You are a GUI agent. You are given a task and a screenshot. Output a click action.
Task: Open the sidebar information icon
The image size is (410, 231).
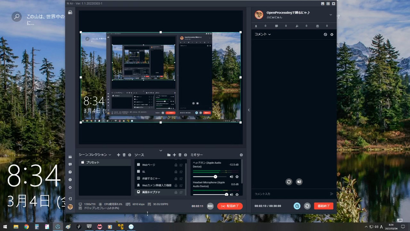point(70,180)
